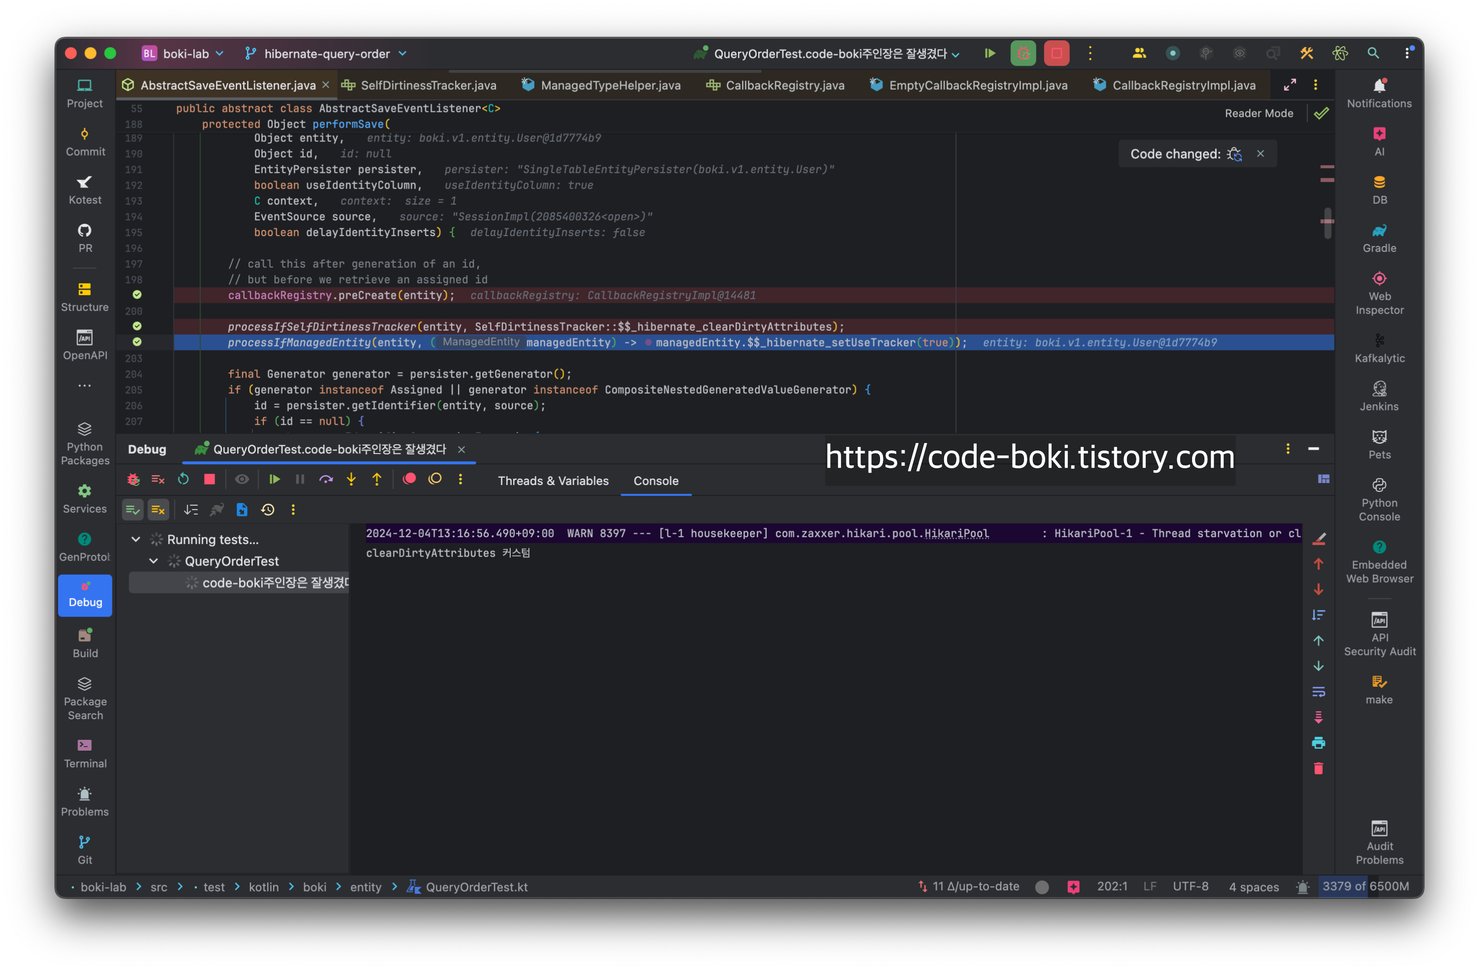This screenshot has width=1479, height=971.
Task: Switch to Threads & Variables tab
Action: [553, 481]
